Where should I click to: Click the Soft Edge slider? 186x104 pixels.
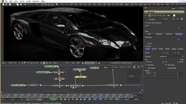160,39
